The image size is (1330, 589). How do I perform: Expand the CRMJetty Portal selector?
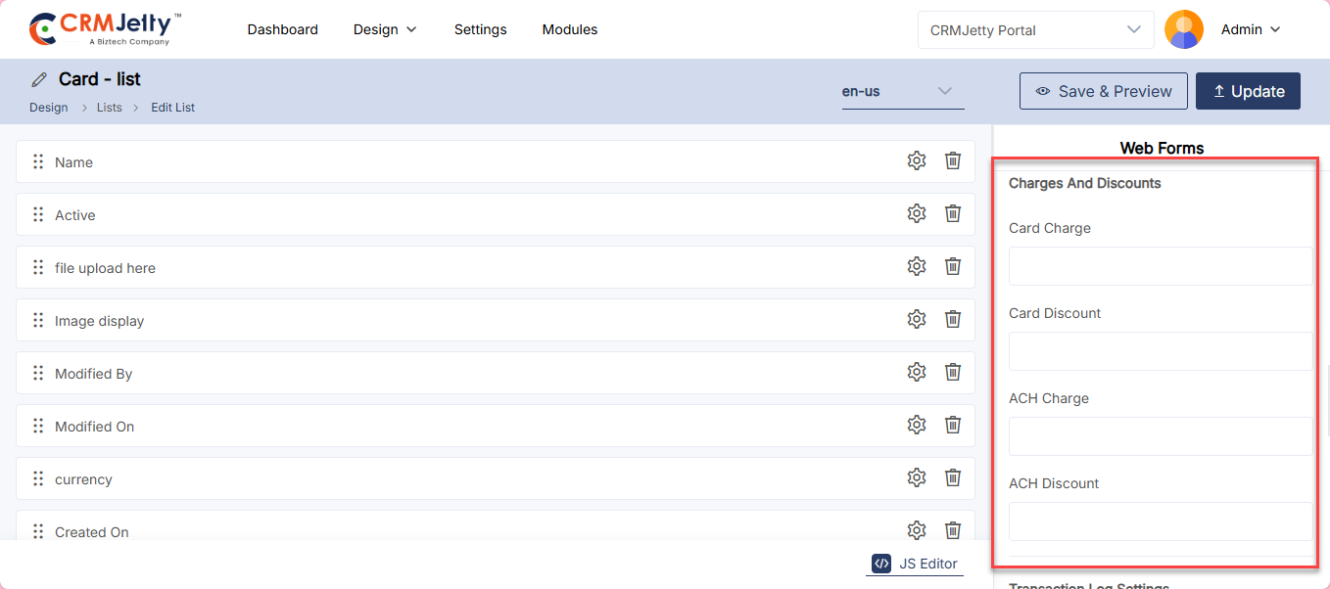[x=1035, y=30]
